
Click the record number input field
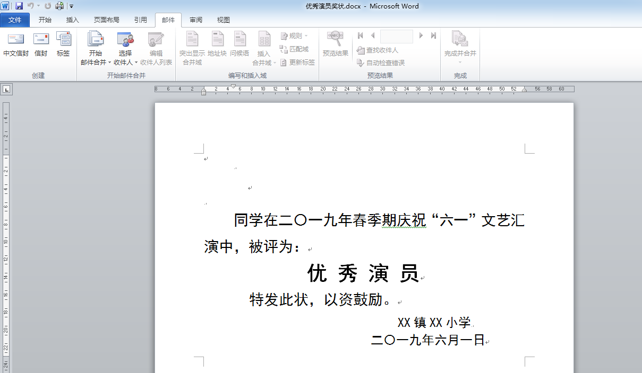tap(397, 36)
